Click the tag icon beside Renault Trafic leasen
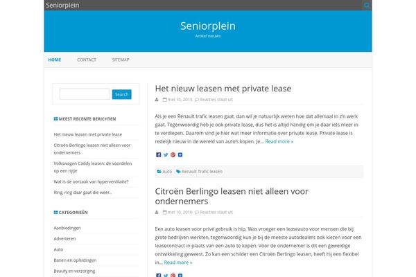 (178, 172)
